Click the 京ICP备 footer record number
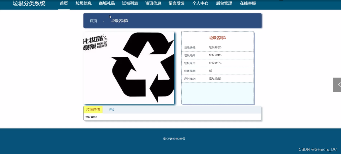The width and height of the screenshot is (341, 154). pos(174,139)
